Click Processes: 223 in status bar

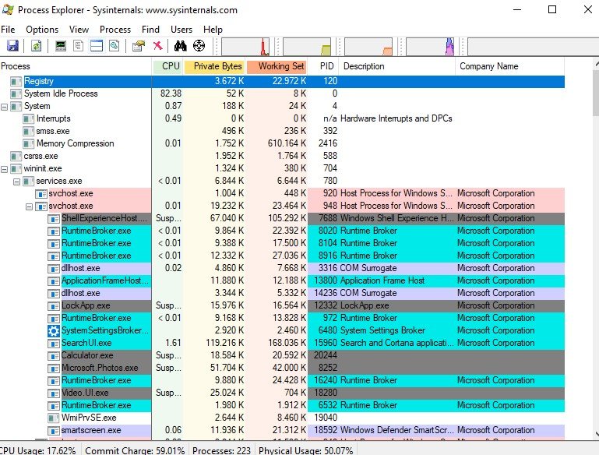pyautogui.click(x=221, y=450)
